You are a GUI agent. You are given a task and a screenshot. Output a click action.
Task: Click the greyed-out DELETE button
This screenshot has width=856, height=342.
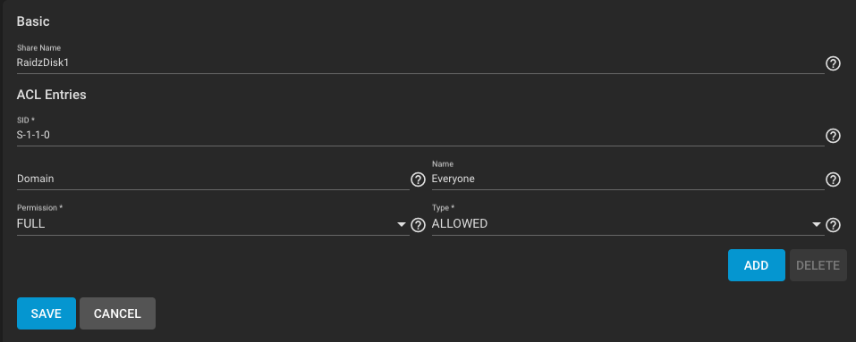coord(818,265)
